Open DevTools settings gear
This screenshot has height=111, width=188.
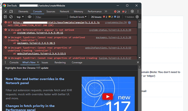[132, 11]
